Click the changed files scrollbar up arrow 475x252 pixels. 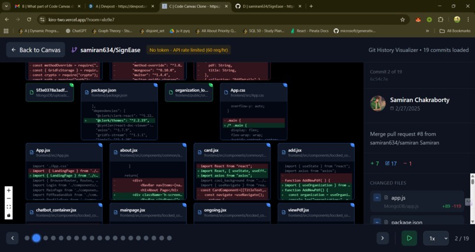click(472, 176)
